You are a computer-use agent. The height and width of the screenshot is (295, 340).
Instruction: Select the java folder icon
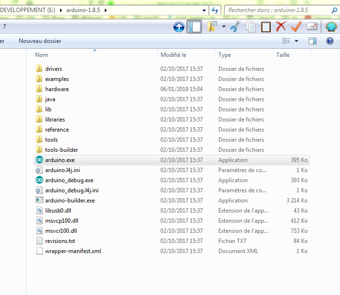click(39, 99)
